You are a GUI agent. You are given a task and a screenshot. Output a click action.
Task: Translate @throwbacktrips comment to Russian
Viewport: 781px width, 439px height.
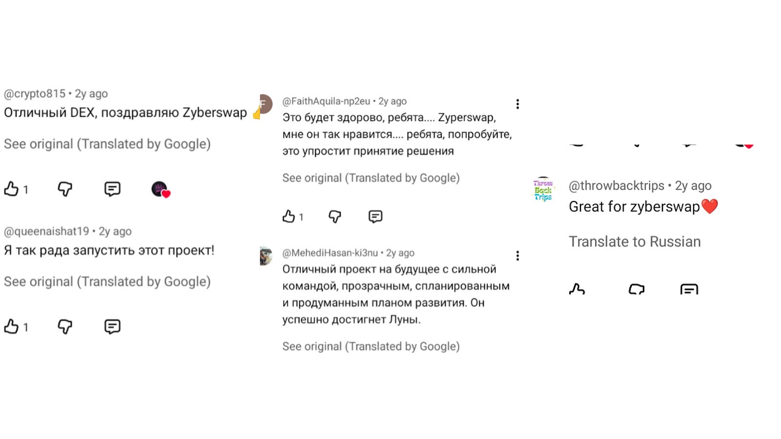click(x=635, y=241)
